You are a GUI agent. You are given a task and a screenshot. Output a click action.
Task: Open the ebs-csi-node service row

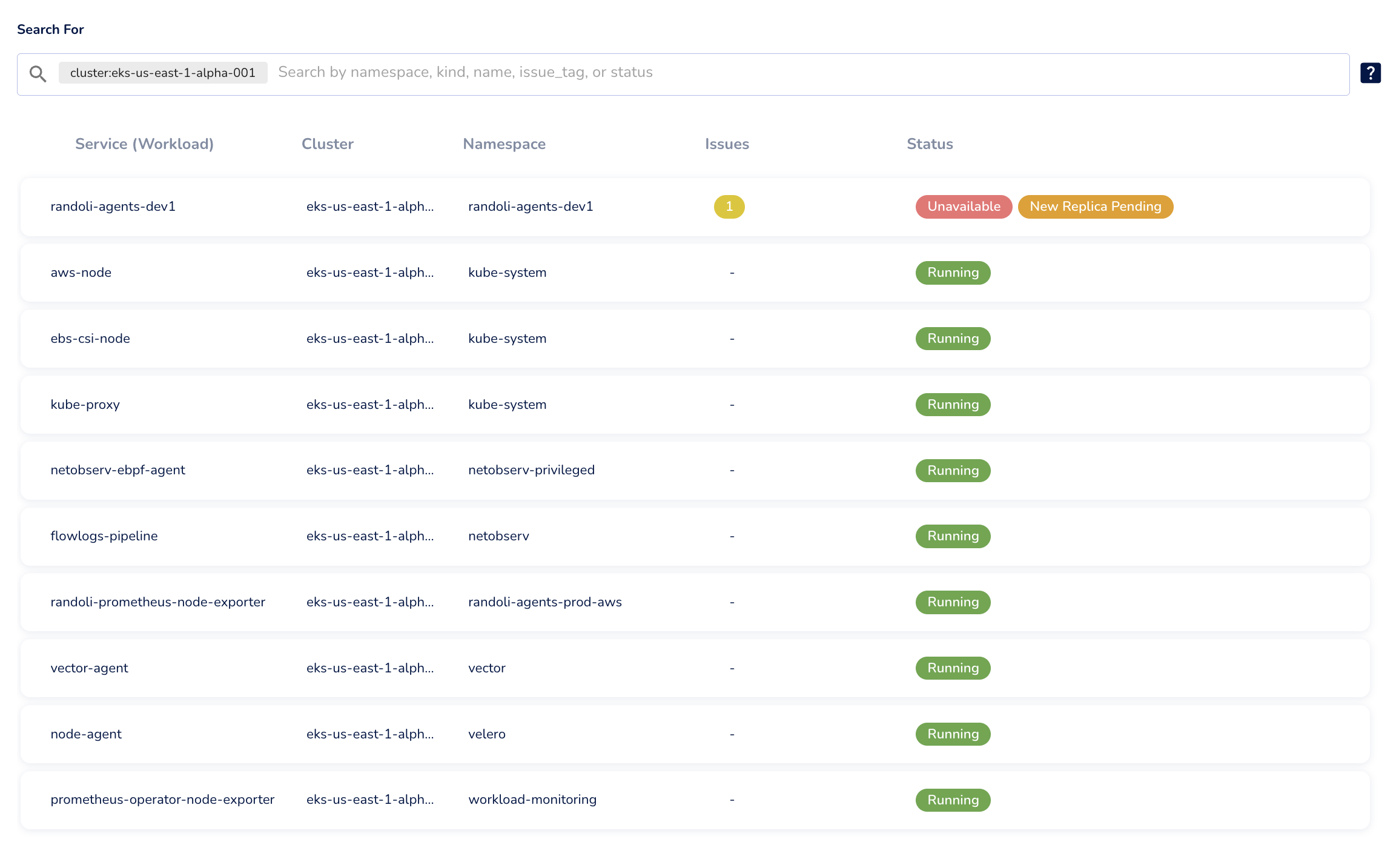[x=90, y=339]
